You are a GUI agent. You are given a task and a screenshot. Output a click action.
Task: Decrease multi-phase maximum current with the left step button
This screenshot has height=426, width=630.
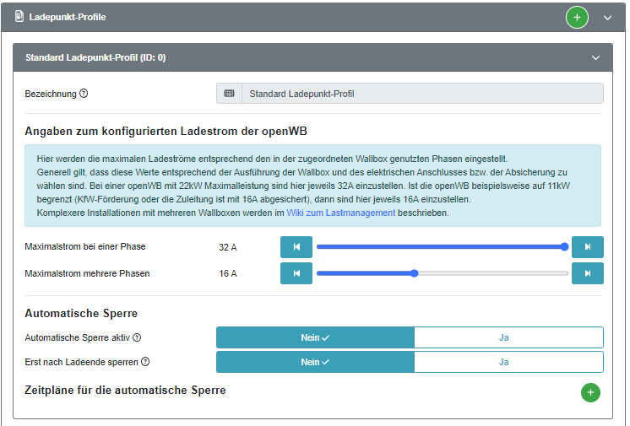pos(296,273)
